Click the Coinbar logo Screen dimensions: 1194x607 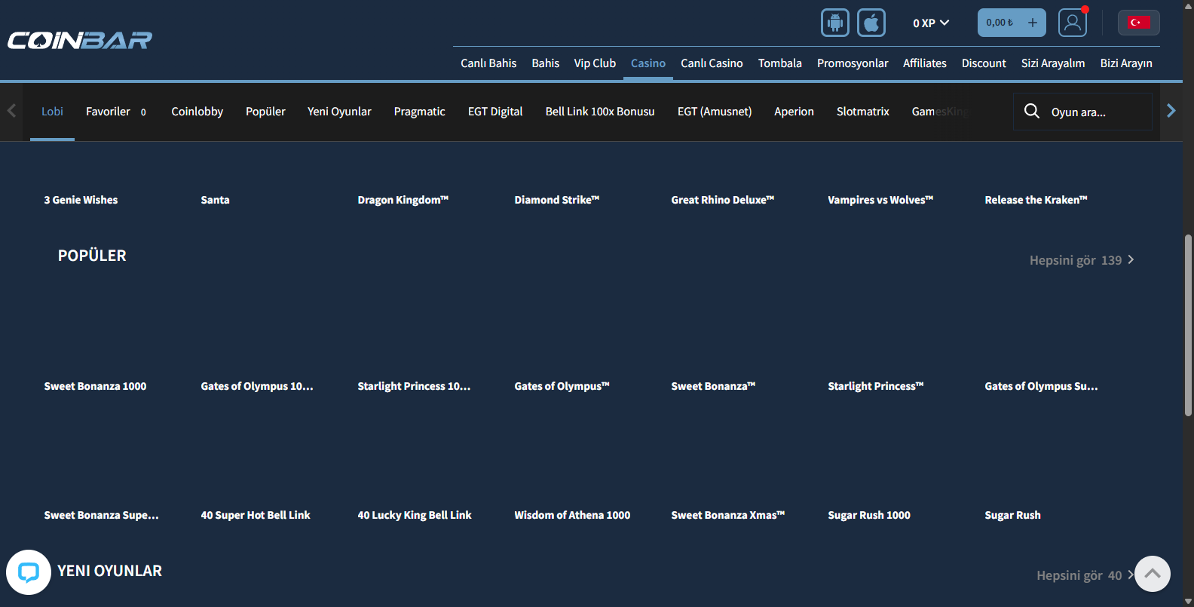click(x=80, y=40)
